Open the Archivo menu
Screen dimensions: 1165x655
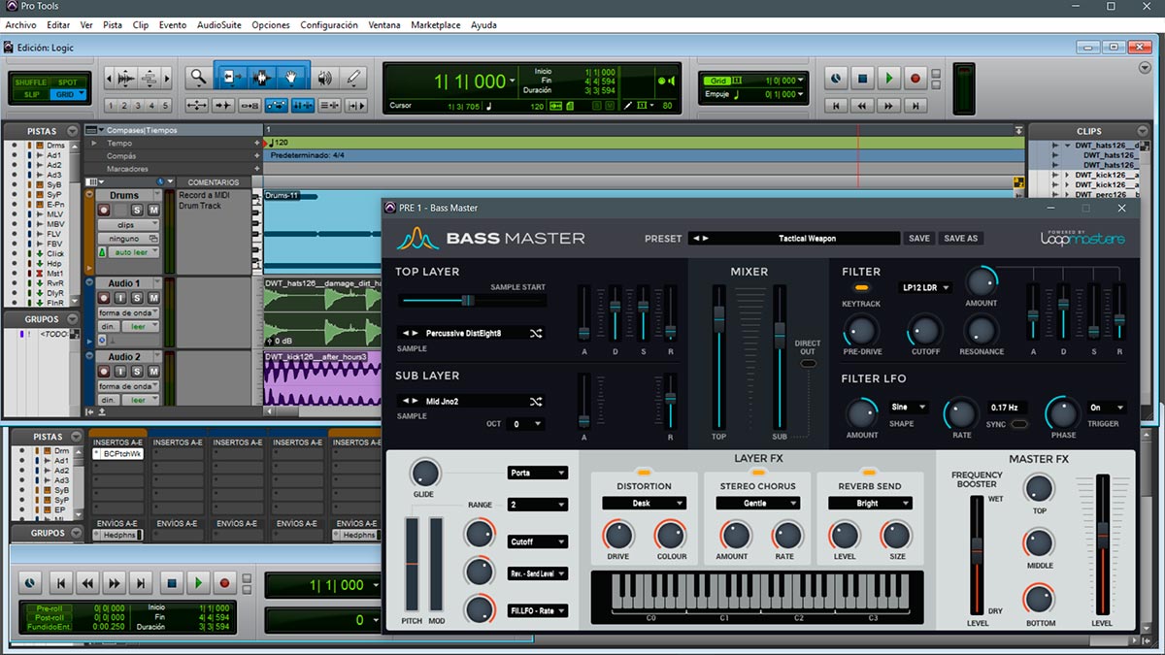(20, 25)
